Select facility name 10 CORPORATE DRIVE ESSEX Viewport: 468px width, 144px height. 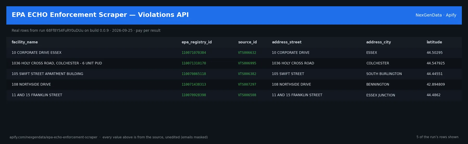pos(36,53)
